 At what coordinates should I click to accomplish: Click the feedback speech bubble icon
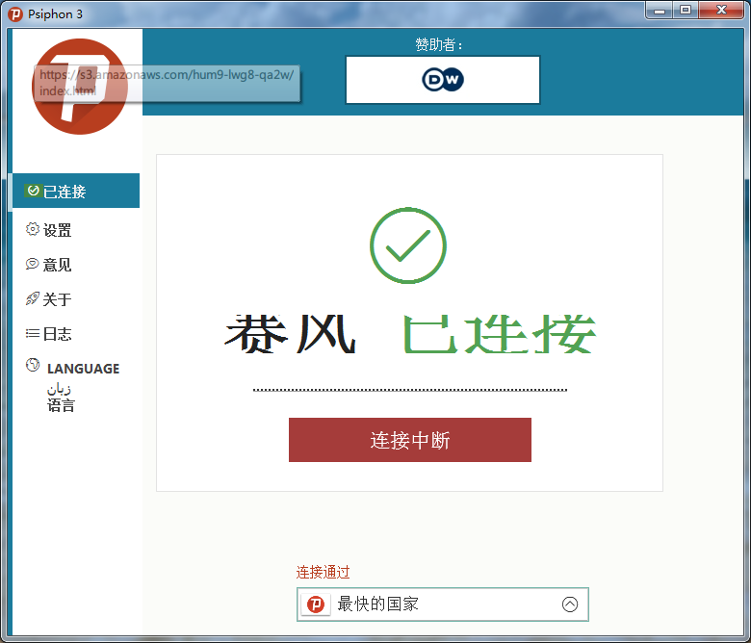pyautogui.click(x=32, y=264)
